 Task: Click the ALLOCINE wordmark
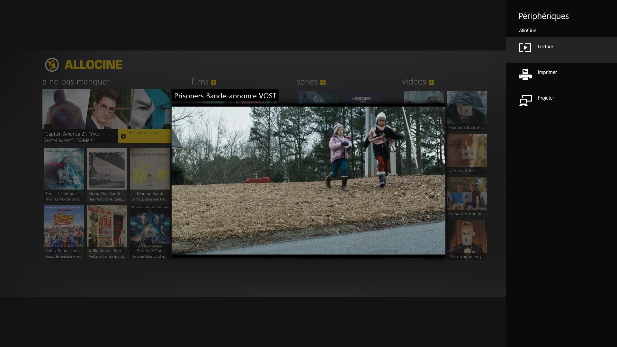tap(93, 65)
